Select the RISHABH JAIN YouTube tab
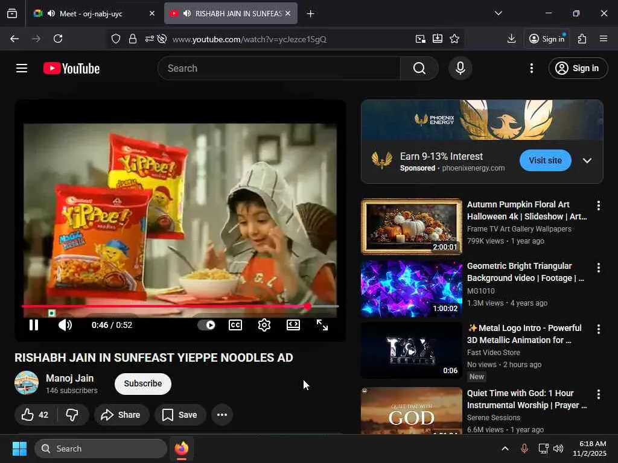Image resolution: width=618 pixels, height=463 pixels. [x=231, y=13]
